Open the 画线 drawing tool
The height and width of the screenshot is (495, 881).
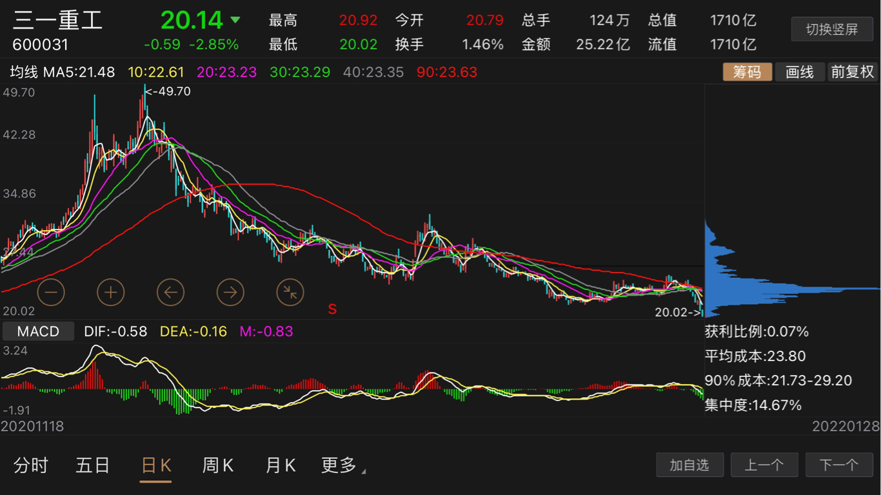[800, 72]
